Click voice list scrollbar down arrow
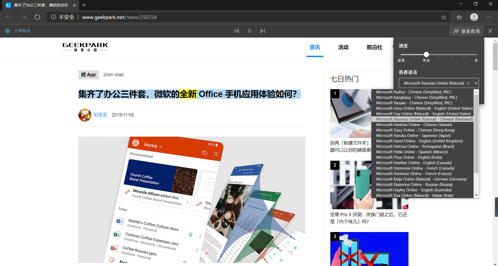 [x=476, y=195]
